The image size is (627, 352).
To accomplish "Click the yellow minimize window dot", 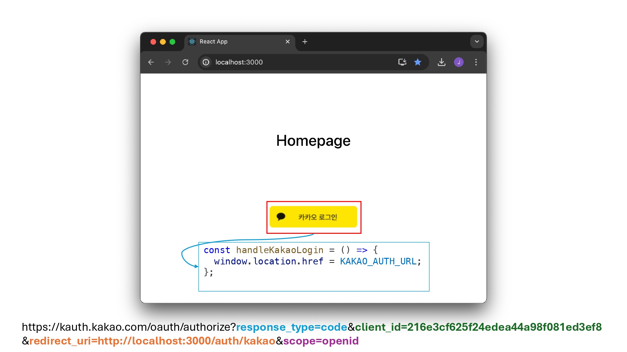I will coord(163,42).
